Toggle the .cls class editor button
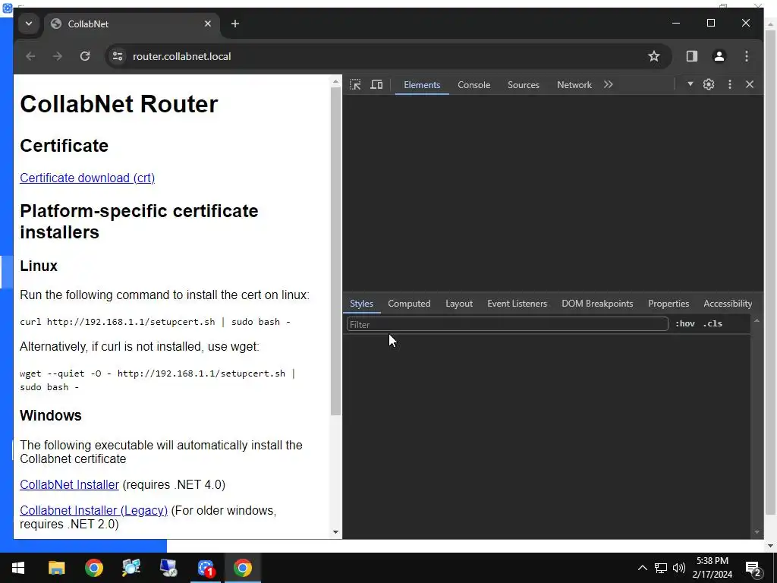The width and height of the screenshot is (777, 583). (713, 323)
